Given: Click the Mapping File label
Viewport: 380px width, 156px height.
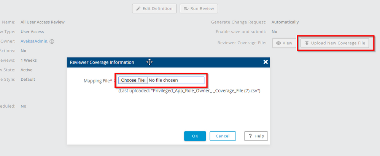Looking at the screenshot, I should [99, 81].
